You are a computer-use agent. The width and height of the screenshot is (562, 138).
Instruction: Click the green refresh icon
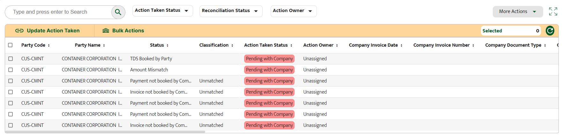click(x=550, y=31)
